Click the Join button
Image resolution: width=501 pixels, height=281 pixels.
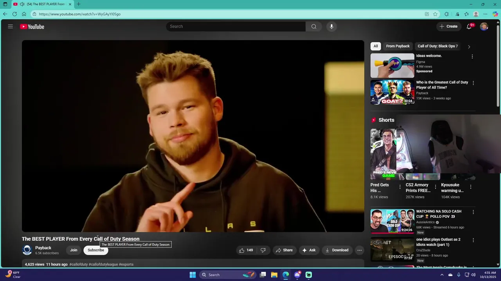pyautogui.click(x=74, y=250)
